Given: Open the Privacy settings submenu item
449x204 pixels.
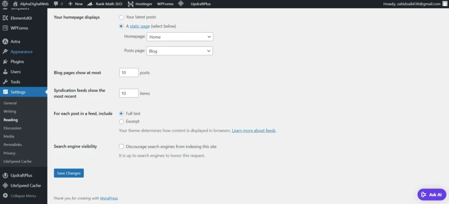Looking at the screenshot, I should (10, 153).
